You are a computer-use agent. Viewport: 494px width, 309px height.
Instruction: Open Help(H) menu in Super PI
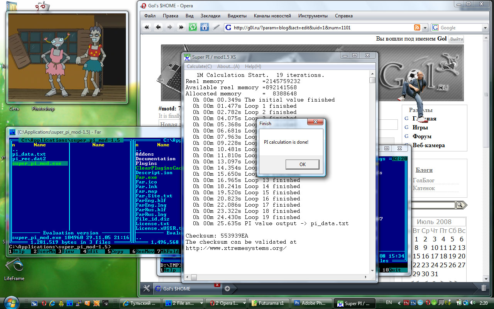[253, 66]
